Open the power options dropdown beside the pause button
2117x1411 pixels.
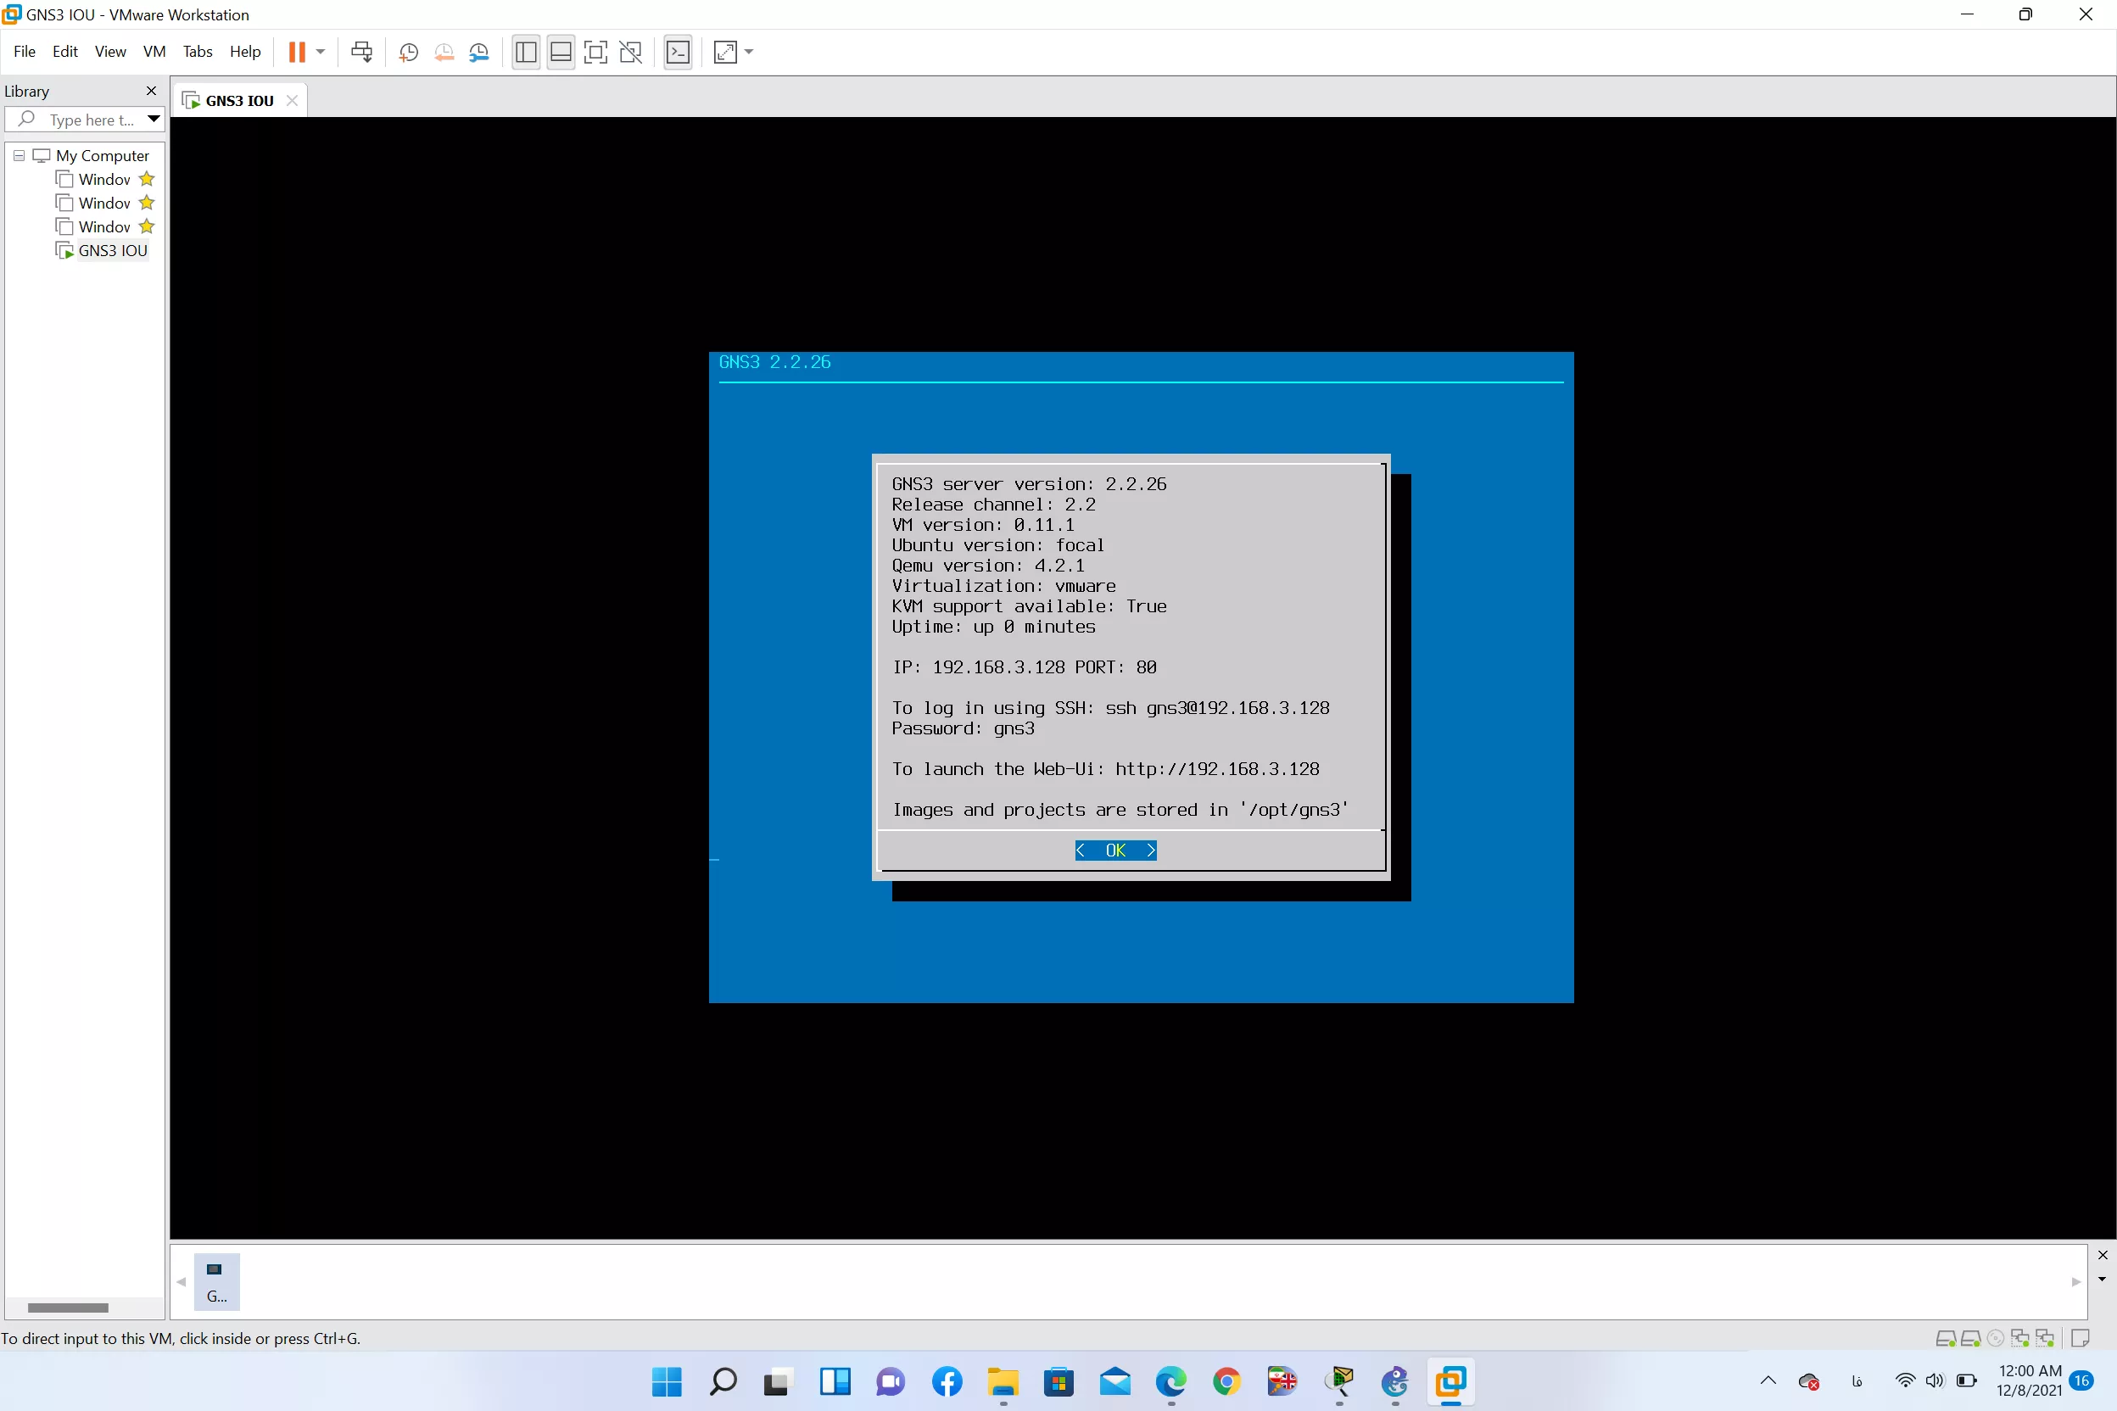[x=321, y=53]
